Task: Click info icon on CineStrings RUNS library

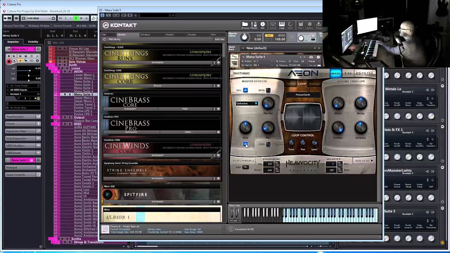Action: (214, 63)
